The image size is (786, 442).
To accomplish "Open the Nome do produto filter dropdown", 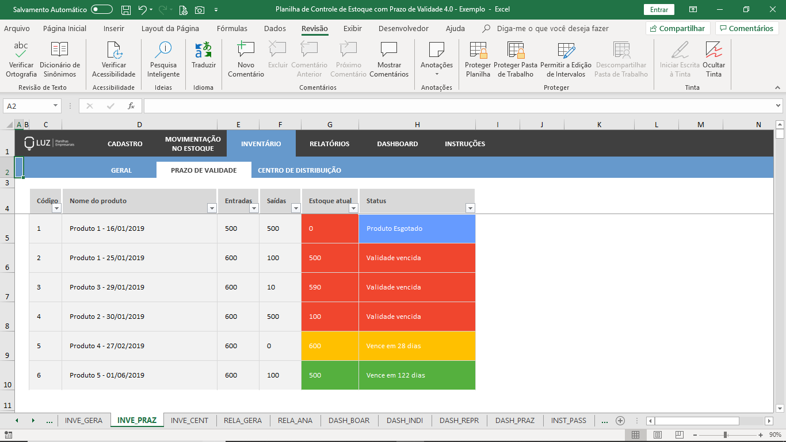I will click(x=211, y=208).
